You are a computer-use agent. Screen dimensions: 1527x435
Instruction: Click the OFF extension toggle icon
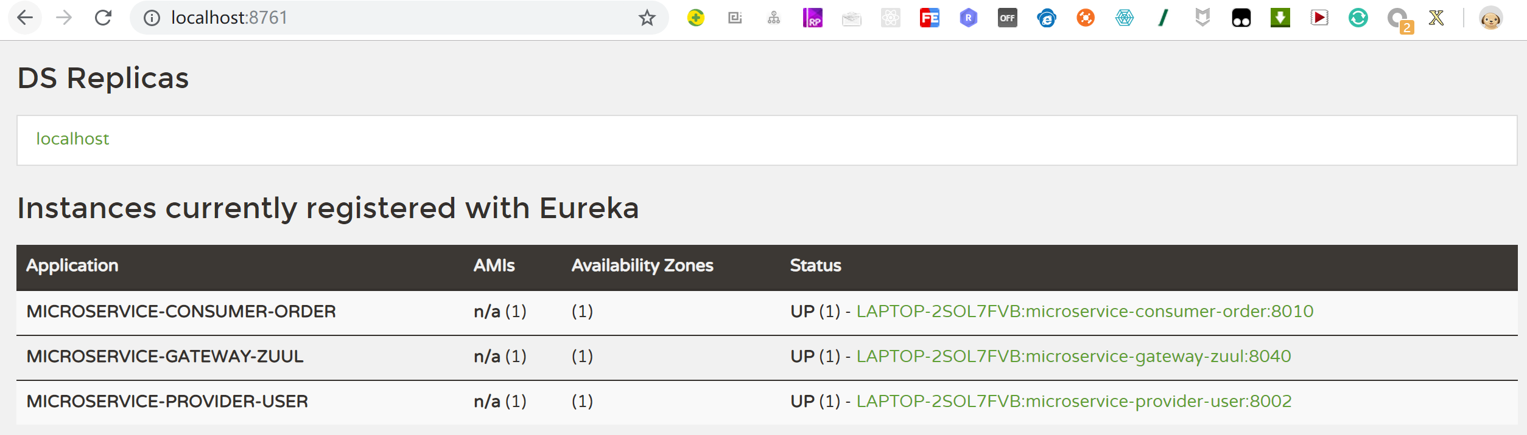tap(1008, 18)
